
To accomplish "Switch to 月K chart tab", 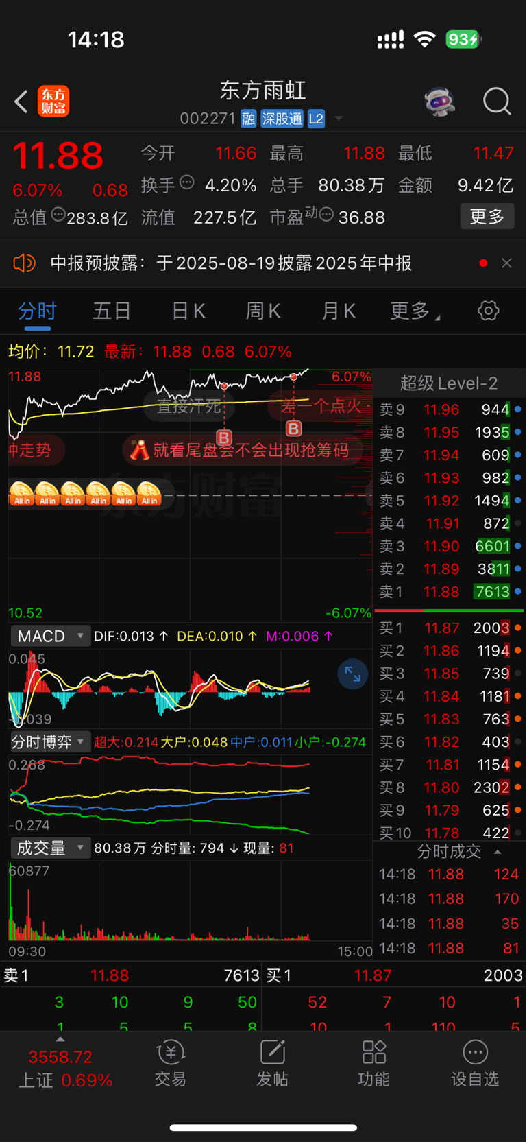I will [339, 311].
